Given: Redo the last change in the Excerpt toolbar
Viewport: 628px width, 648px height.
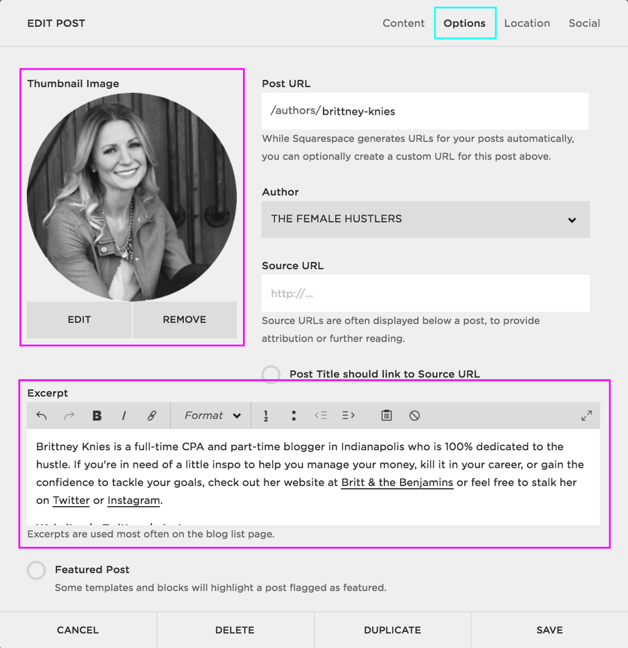Looking at the screenshot, I should click(x=69, y=415).
